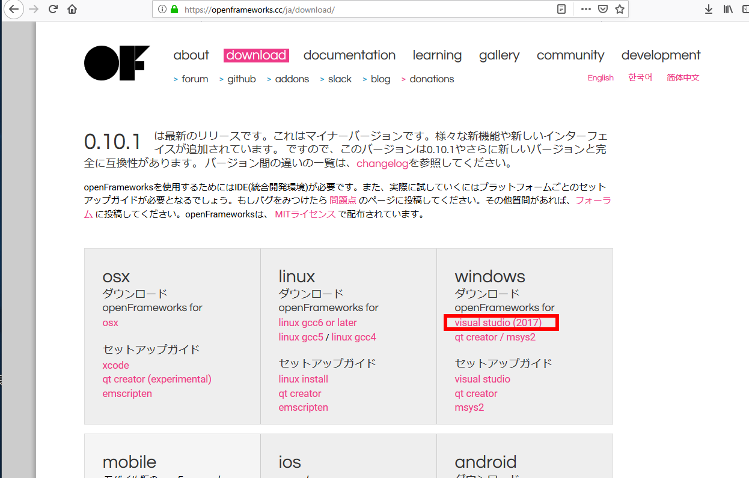Switch the site language to English

(x=601, y=77)
